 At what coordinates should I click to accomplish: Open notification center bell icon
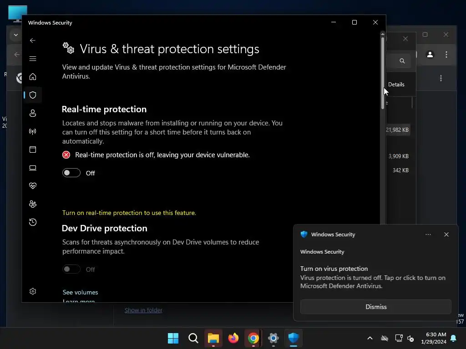[x=454, y=338]
